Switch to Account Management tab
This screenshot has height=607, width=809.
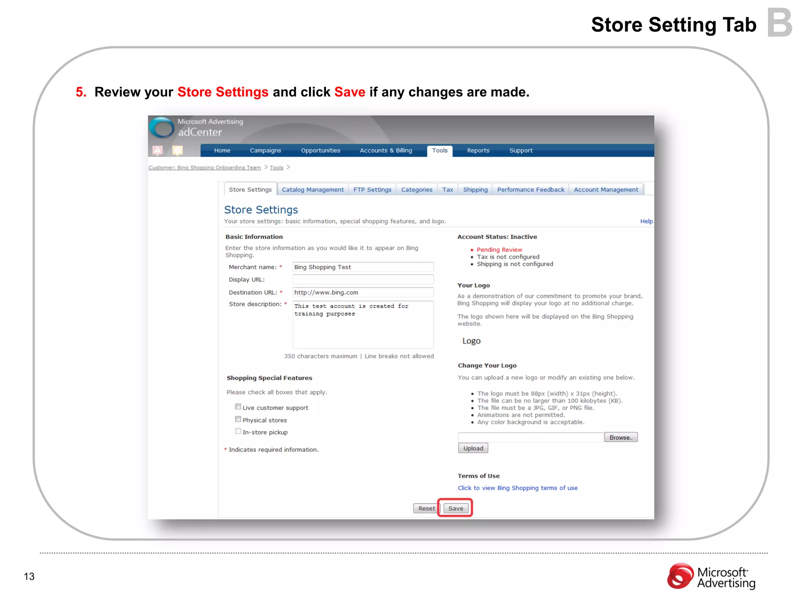click(x=606, y=190)
